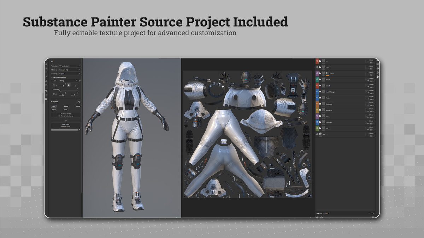Open the globe icon in right dock
The height and width of the screenshot is (238, 424).
(378, 68)
